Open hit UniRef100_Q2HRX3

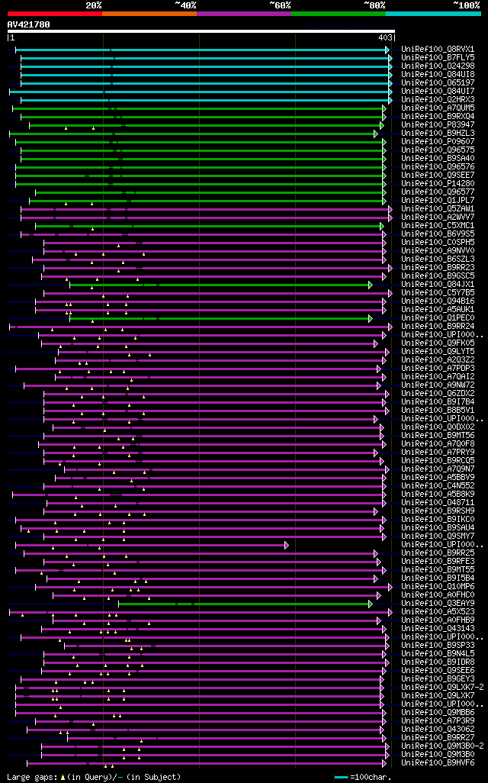pos(438,100)
